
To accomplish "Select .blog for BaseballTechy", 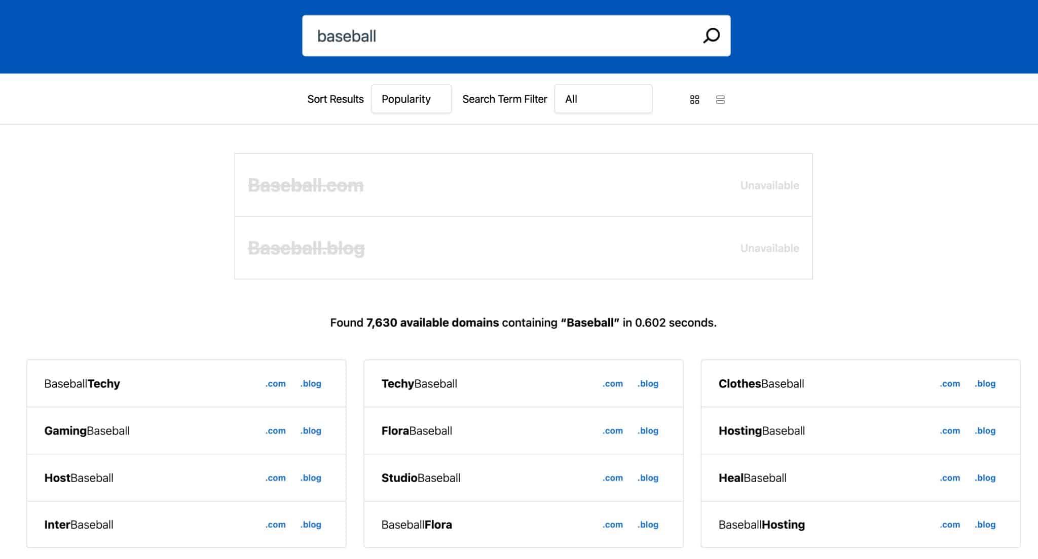I will 311,384.
